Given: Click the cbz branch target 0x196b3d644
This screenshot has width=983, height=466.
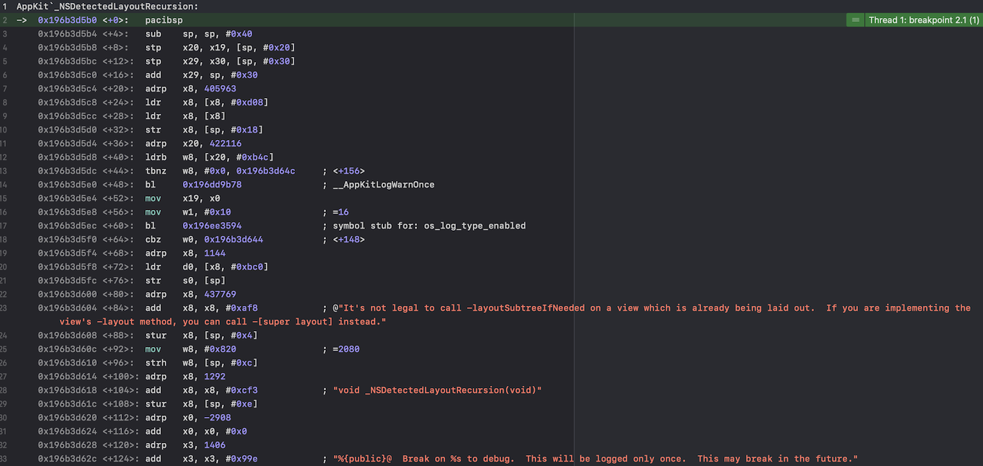Looking at the screenshot, I should pyautogui.click(x=233, y=239).
